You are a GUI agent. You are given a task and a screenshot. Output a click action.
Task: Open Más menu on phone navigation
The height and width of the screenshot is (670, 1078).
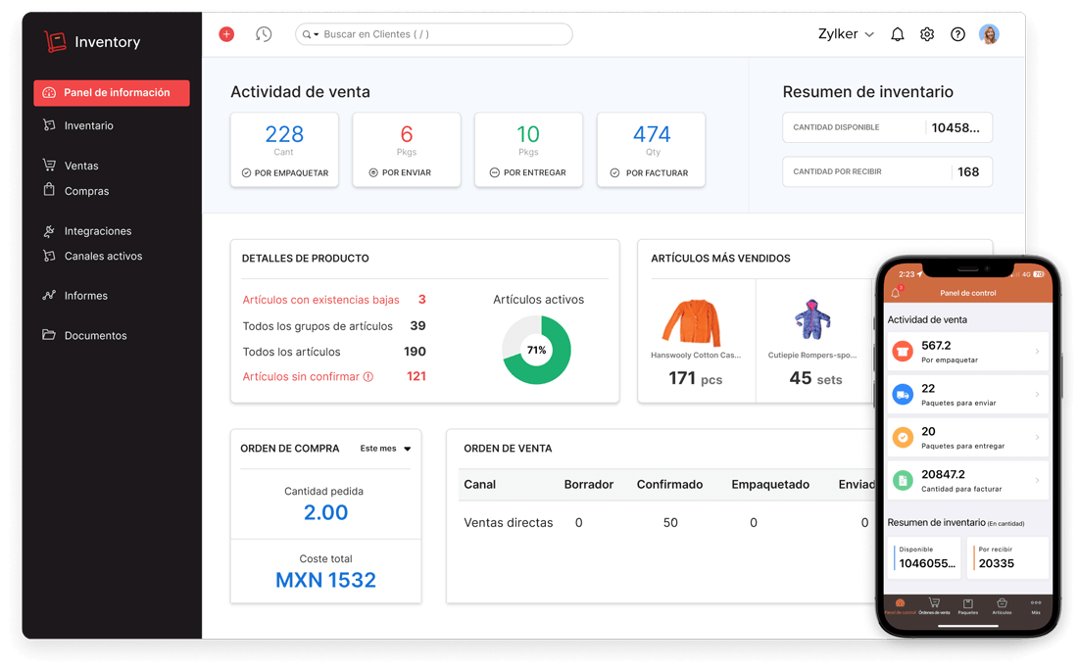(1037, 602)
